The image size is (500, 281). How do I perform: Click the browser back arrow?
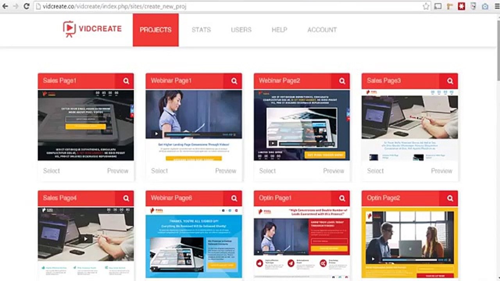(x=5, y=6)
